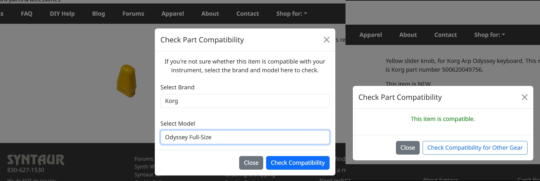Click the yellow slider knob product image

tap(127, 81)
